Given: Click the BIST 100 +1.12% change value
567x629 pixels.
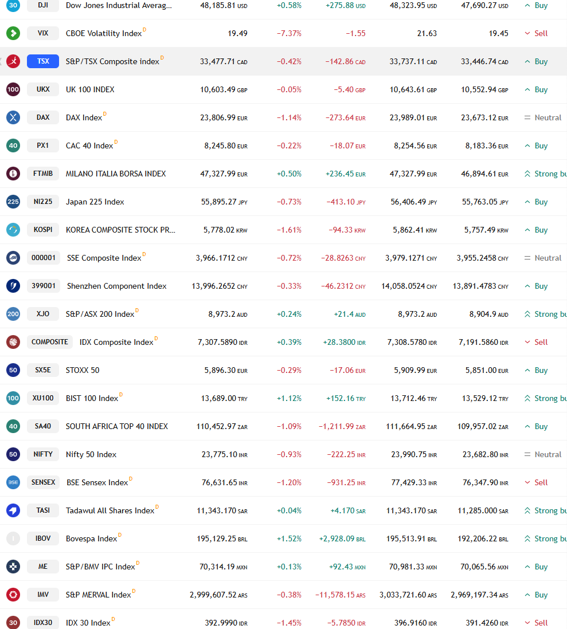Looking at the screenshot, I should (289, 398).
